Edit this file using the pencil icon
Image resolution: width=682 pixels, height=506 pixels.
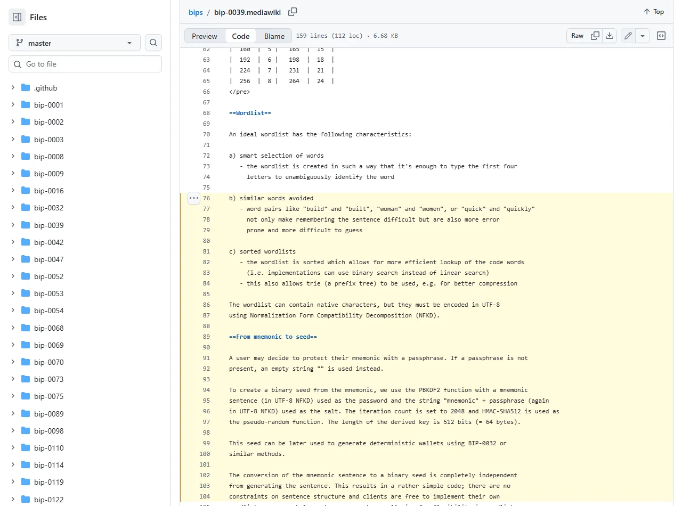(x=628, y=36)
